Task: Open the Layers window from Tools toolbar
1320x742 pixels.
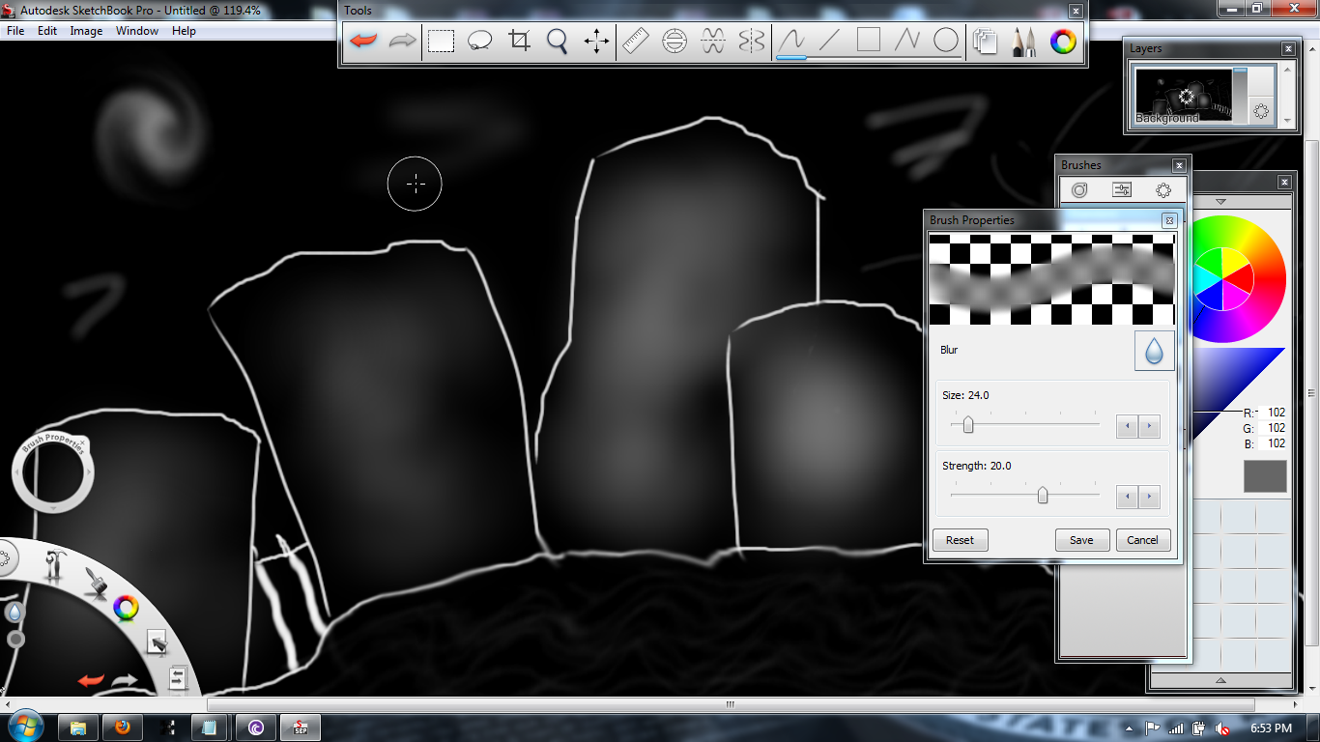Action: pos(986,41)
